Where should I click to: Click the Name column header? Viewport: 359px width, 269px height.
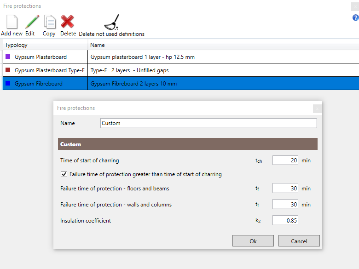pyautogui.click(x=223, y=45)
